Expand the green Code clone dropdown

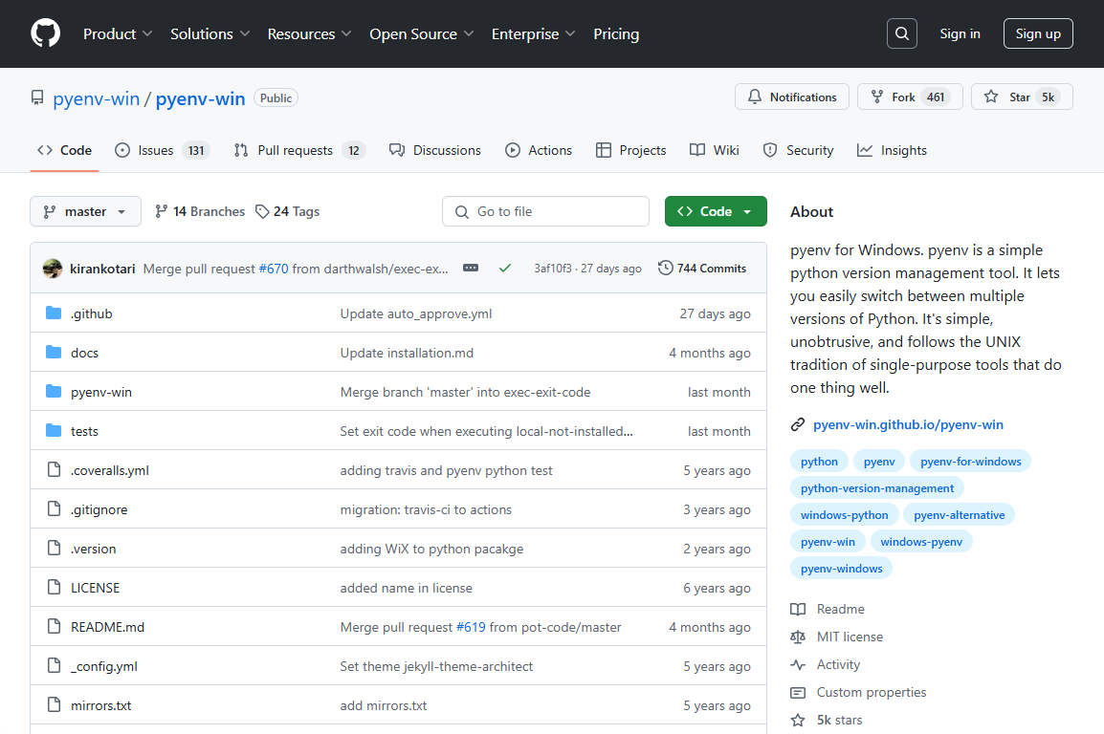pos(716,211)
